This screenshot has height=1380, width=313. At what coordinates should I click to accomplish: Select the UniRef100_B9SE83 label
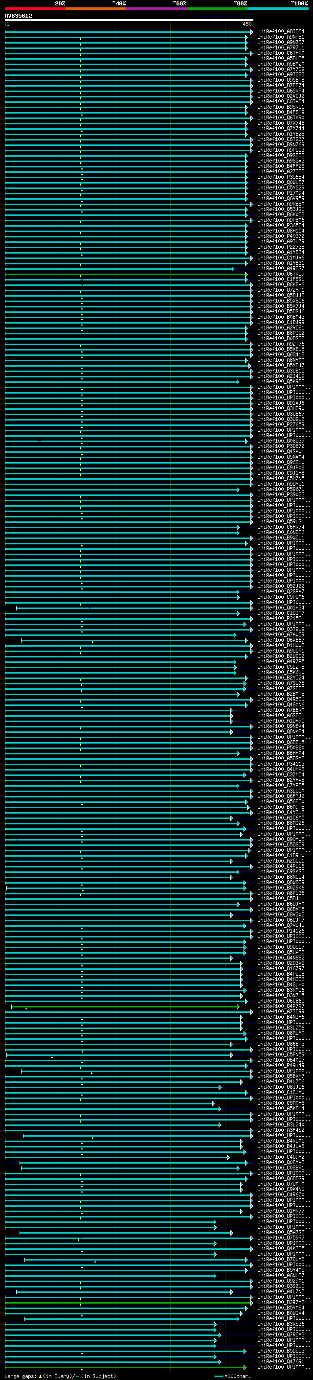281,155
